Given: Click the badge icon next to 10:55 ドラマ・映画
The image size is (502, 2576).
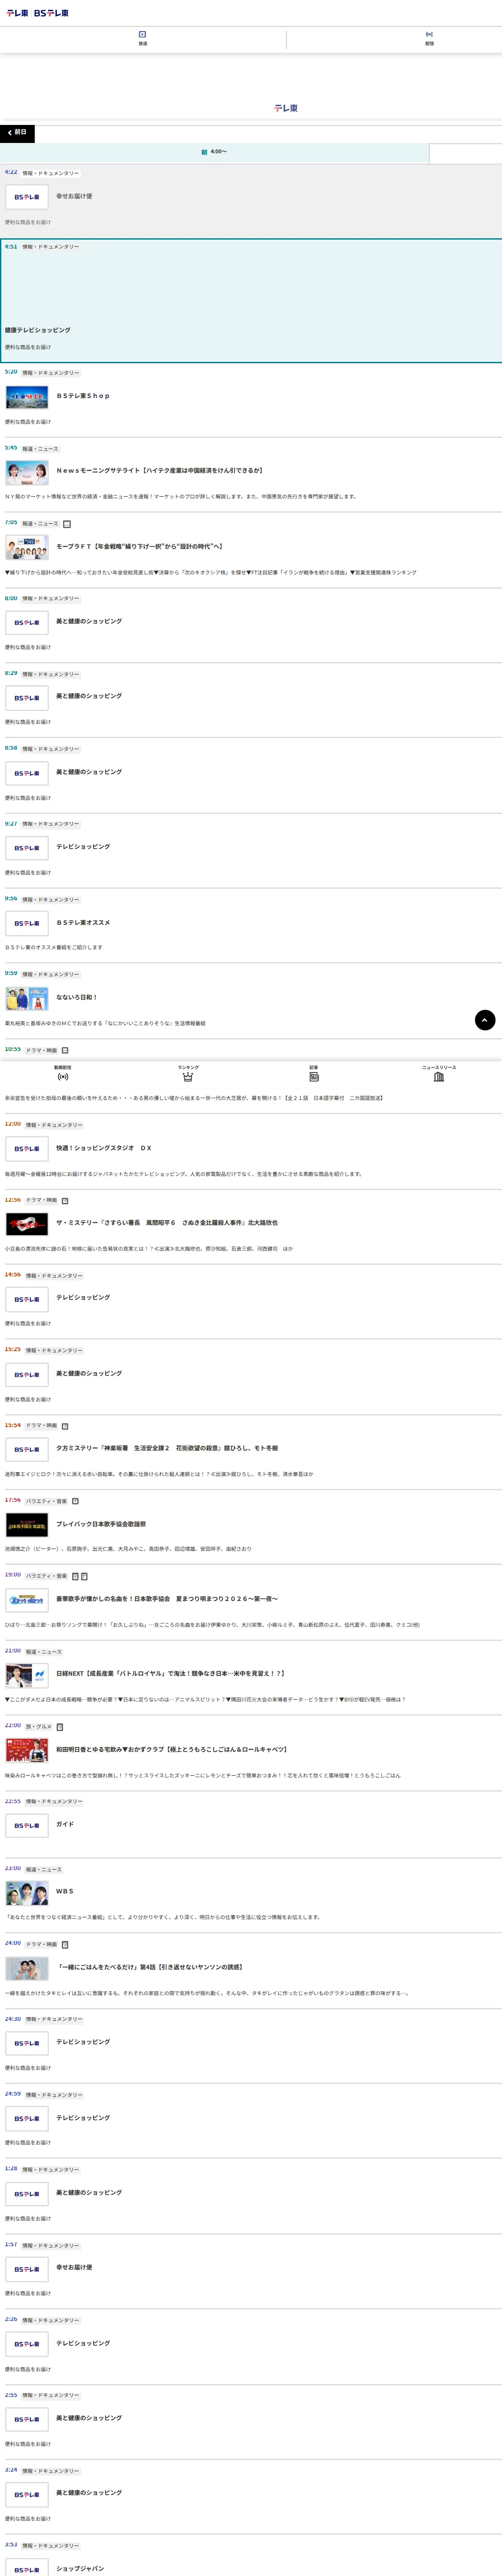Looking at the screenshot, I should 65,1050.
